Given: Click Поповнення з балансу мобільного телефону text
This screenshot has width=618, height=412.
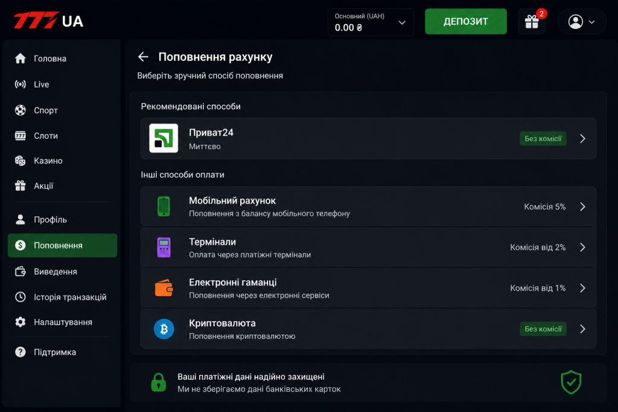Looking at the screenshot, I should click(269, 214).
